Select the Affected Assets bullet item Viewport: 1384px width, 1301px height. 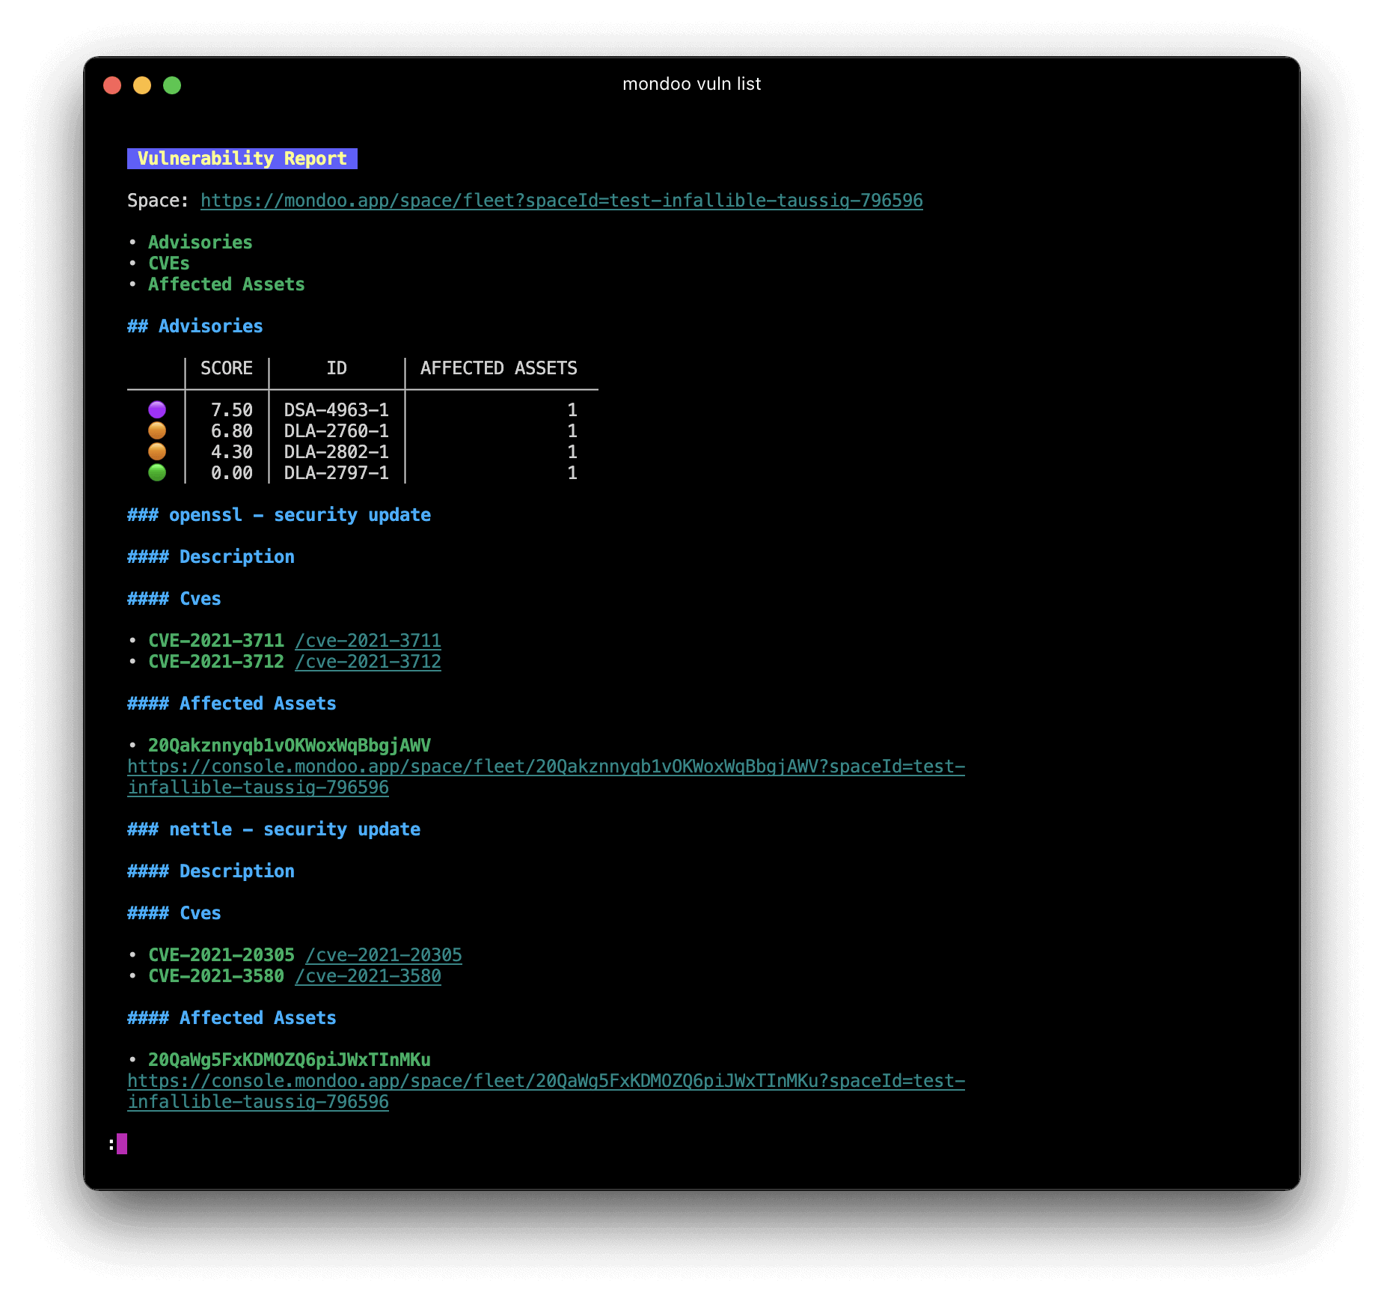coord(227,284)
